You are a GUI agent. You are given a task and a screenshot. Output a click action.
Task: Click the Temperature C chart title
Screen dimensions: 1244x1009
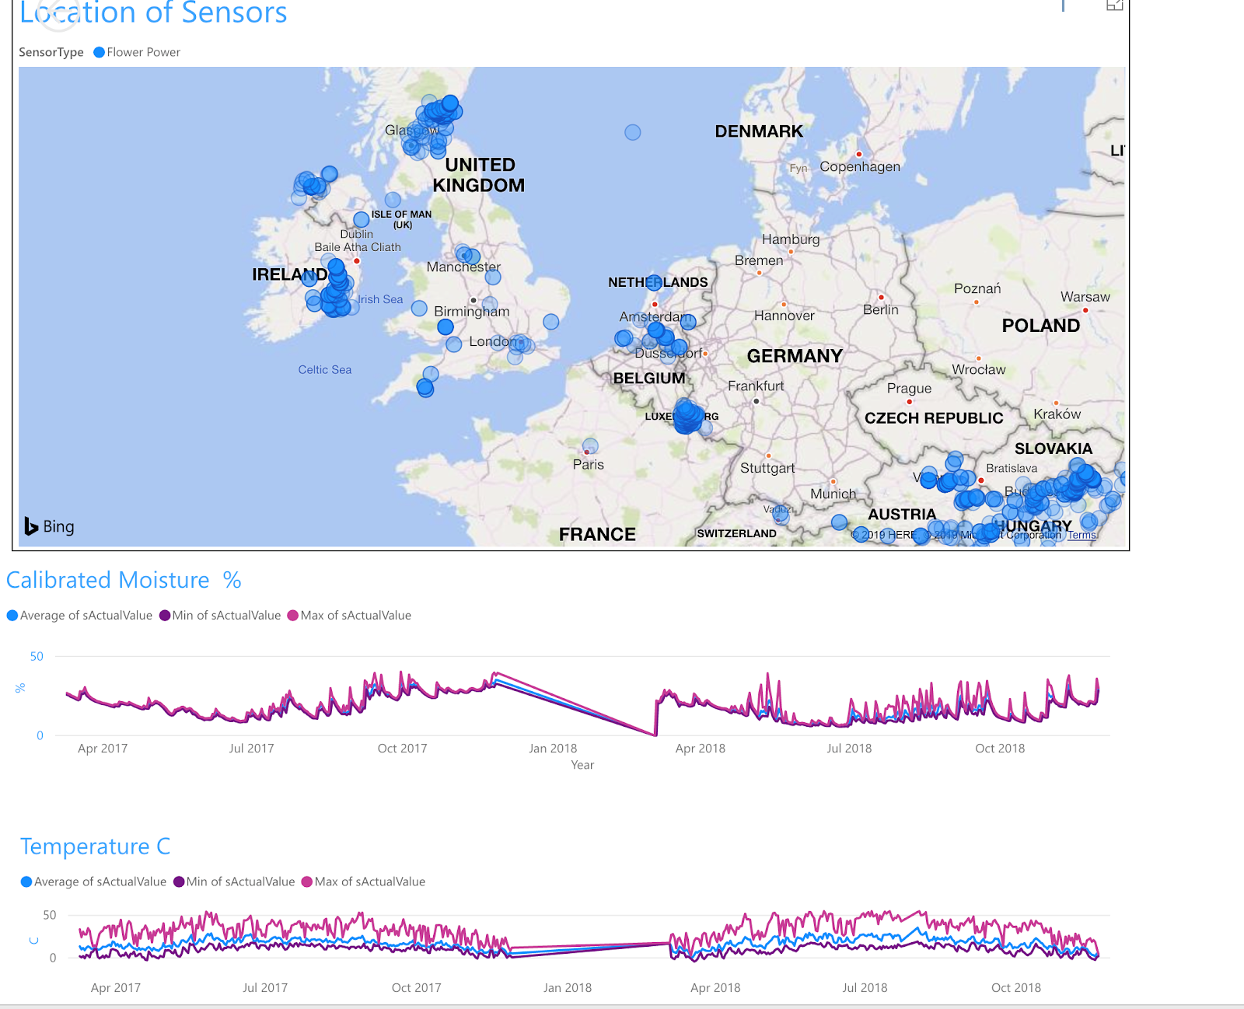[x=95, y=847]
